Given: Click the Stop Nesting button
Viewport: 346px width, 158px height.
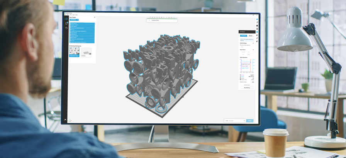Looking at the screenshot, I should (247, 88).
